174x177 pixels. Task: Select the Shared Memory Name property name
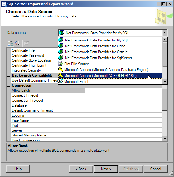click(x=48, y=135)
